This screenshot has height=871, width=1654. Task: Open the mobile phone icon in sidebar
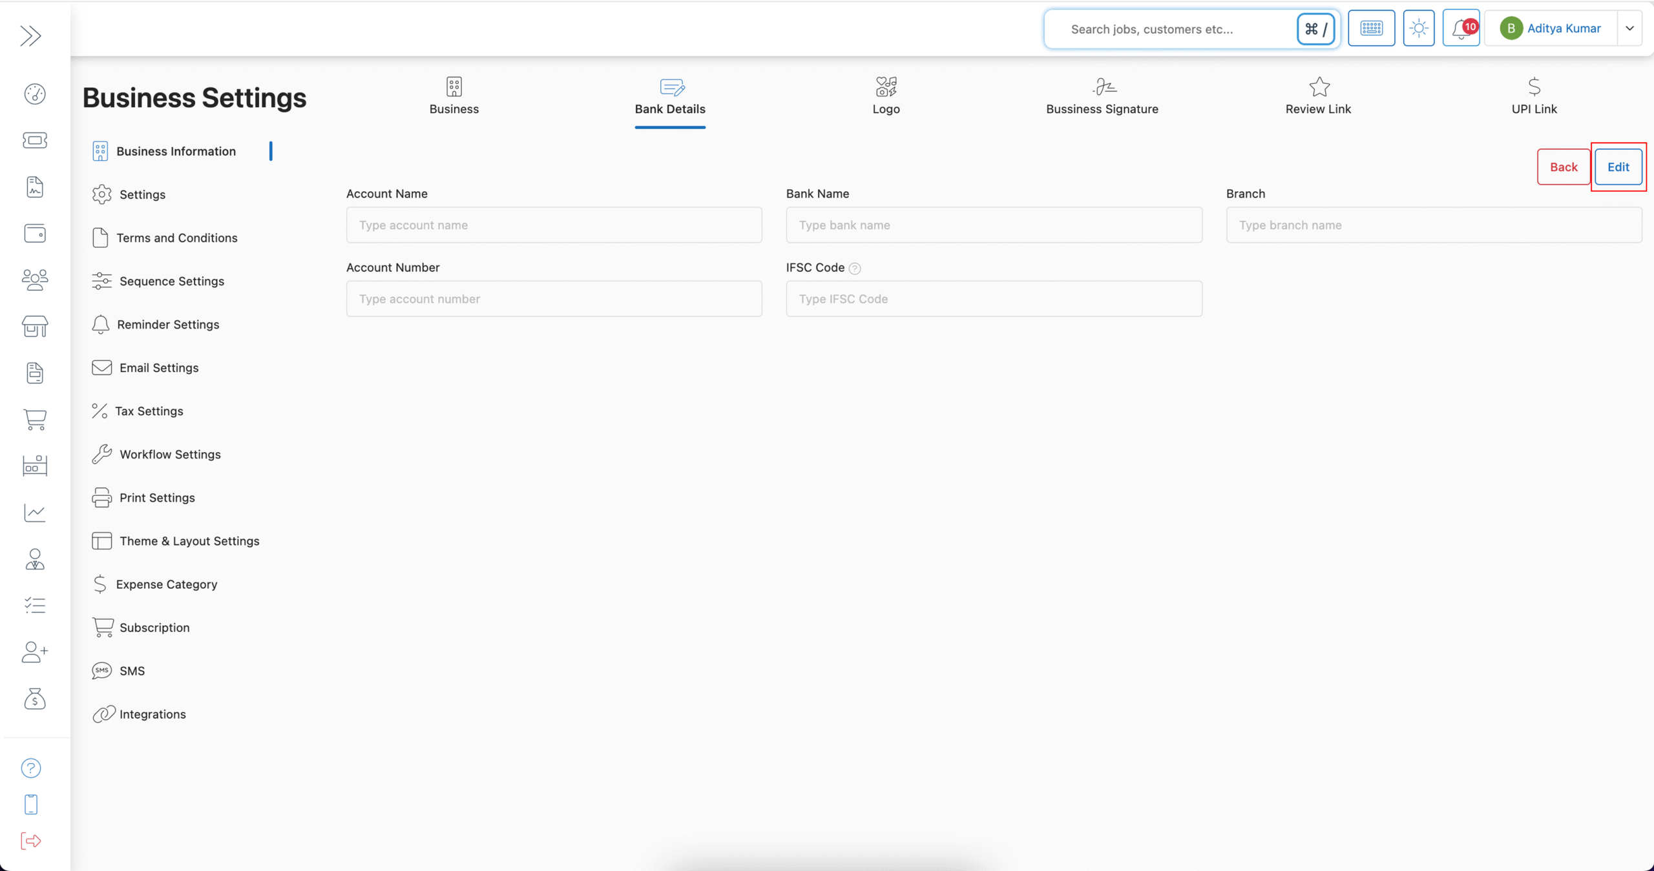point(31,804)
